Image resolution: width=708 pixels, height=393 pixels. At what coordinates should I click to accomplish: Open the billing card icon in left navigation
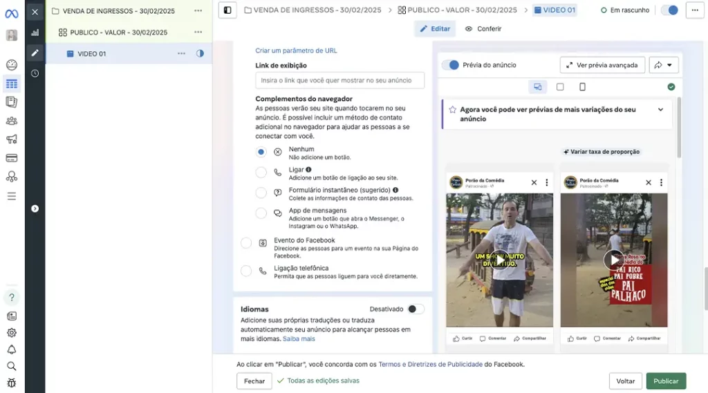[11, 158]
